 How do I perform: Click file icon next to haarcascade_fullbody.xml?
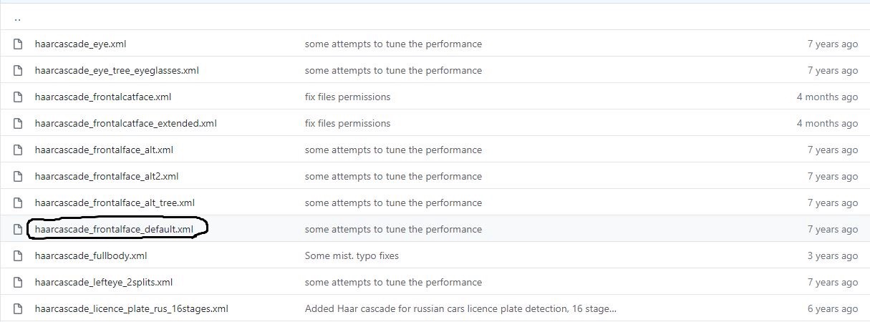point(19,255)
